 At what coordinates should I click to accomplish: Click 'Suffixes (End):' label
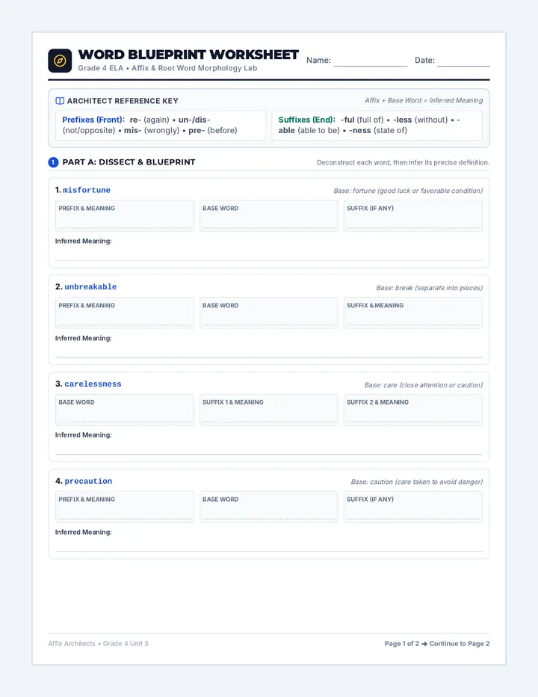pos(306,120)
